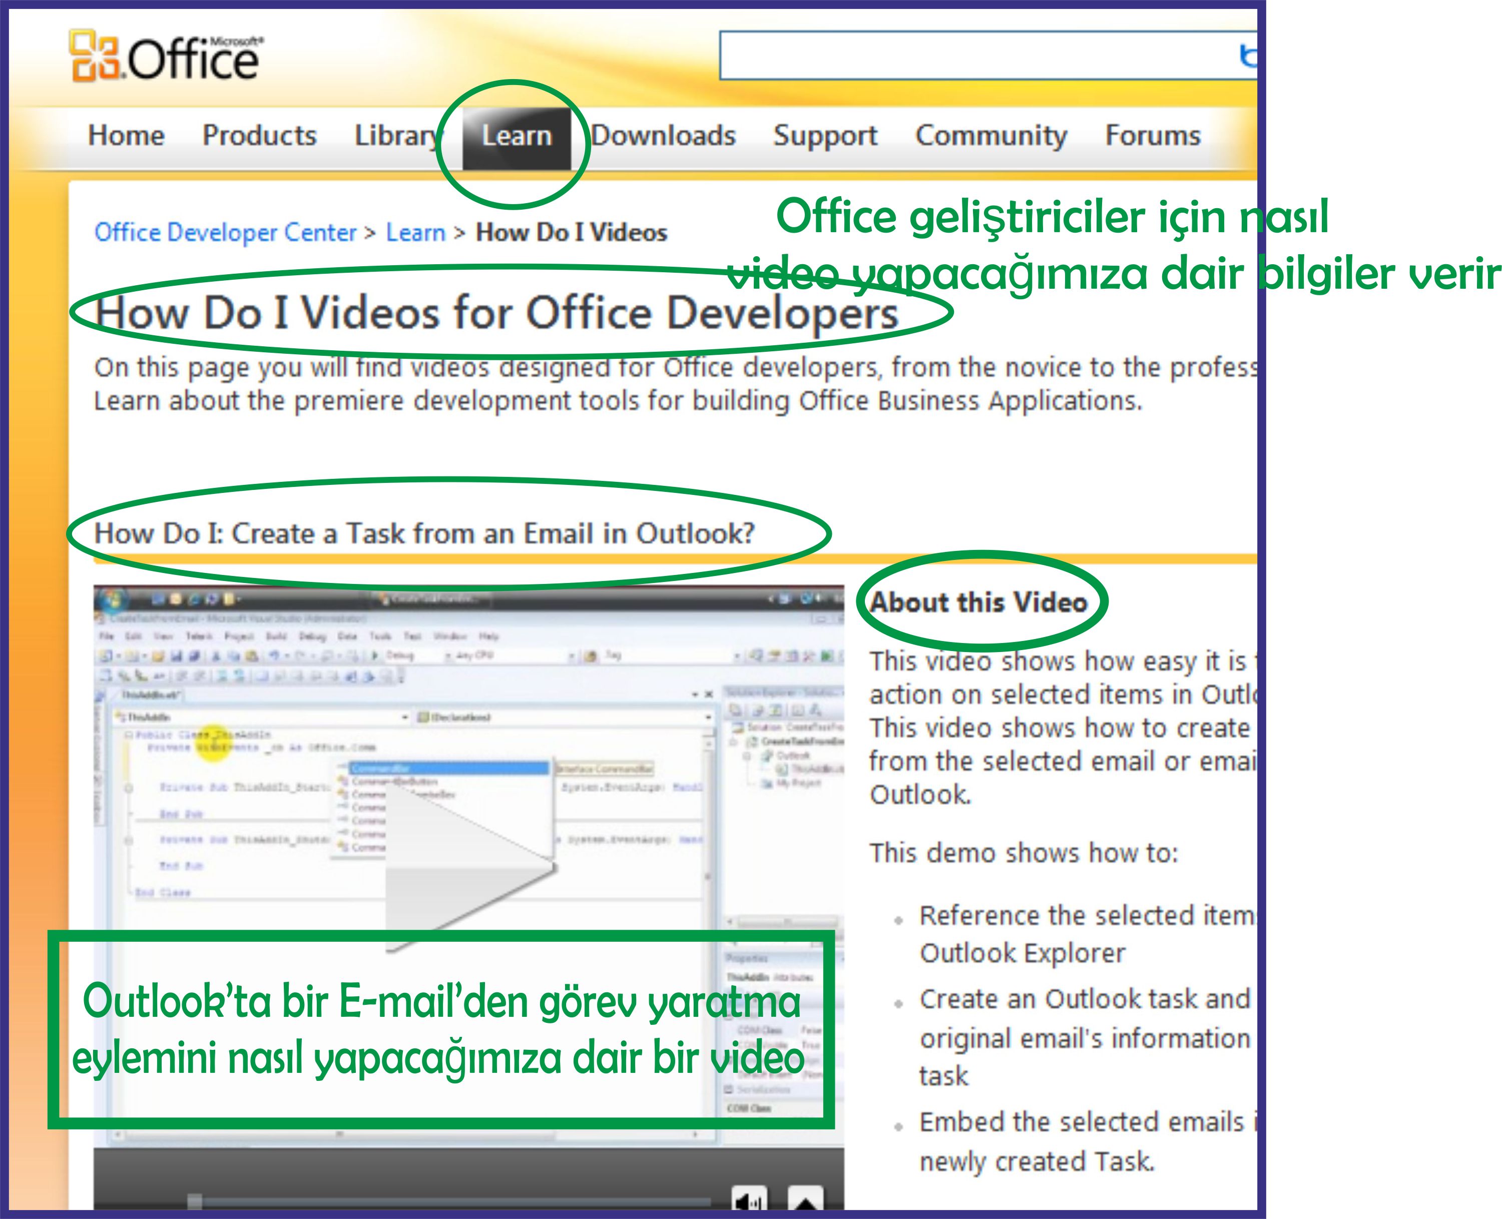Follow the Office Developer Center breadcrumb link
Image resolution: width=1502 pixels, height=1219 pixels.
[225, 232]
